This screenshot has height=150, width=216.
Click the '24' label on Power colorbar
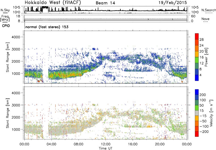(201, 45)
